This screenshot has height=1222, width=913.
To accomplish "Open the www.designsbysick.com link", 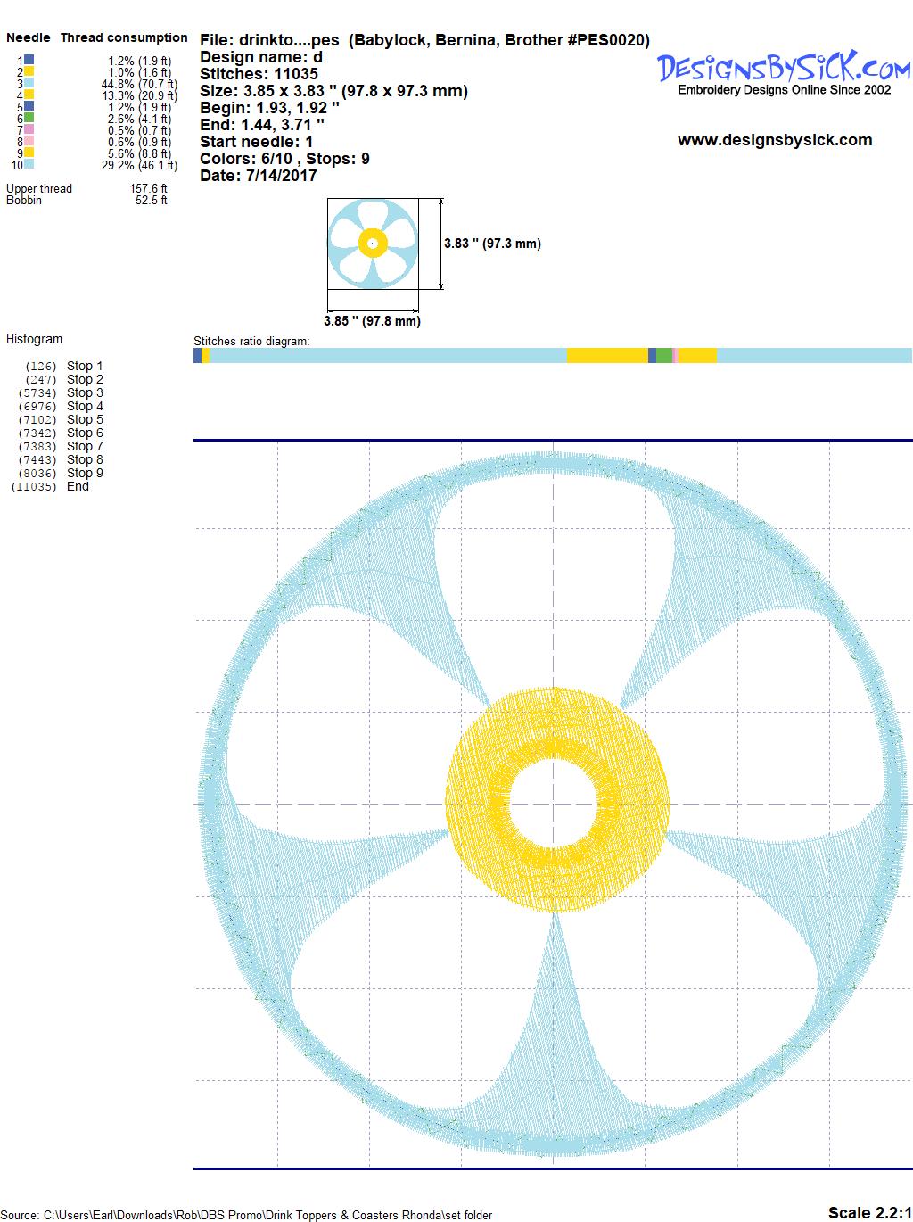I will click(775, 140).
